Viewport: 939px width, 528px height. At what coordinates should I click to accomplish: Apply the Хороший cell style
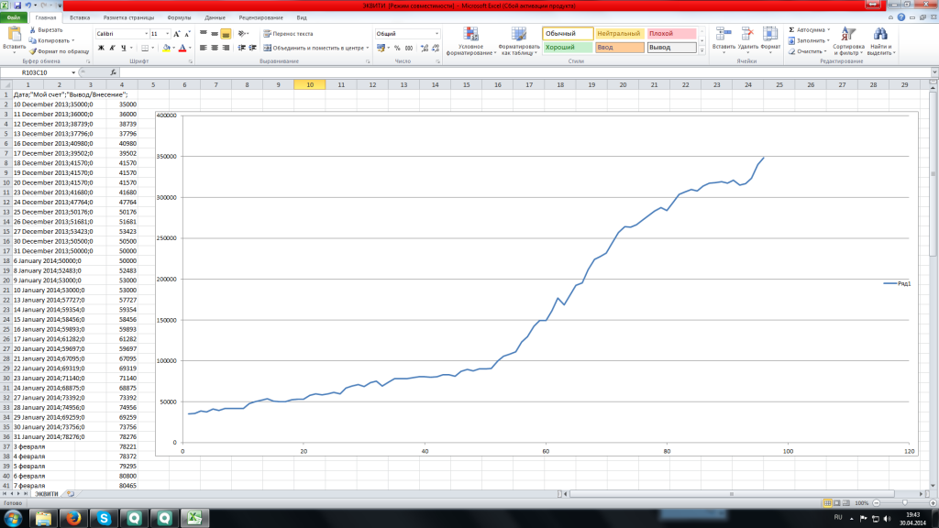click(568, 48)
